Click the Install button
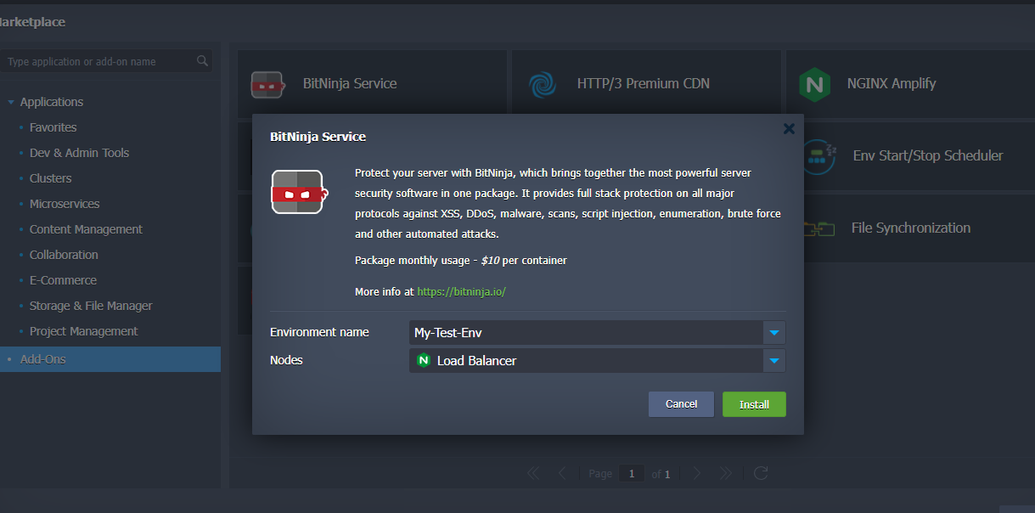Screen dimensions: 1035x513 (754, 404)
